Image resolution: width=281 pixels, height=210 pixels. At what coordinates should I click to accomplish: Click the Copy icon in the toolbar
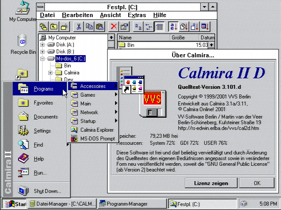point(89,27)
